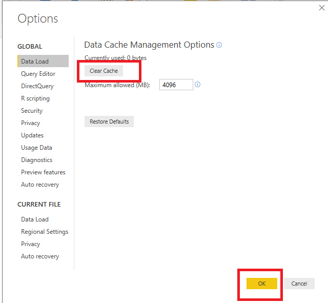
Task: Select the Security category
Action: click(32, 111)
